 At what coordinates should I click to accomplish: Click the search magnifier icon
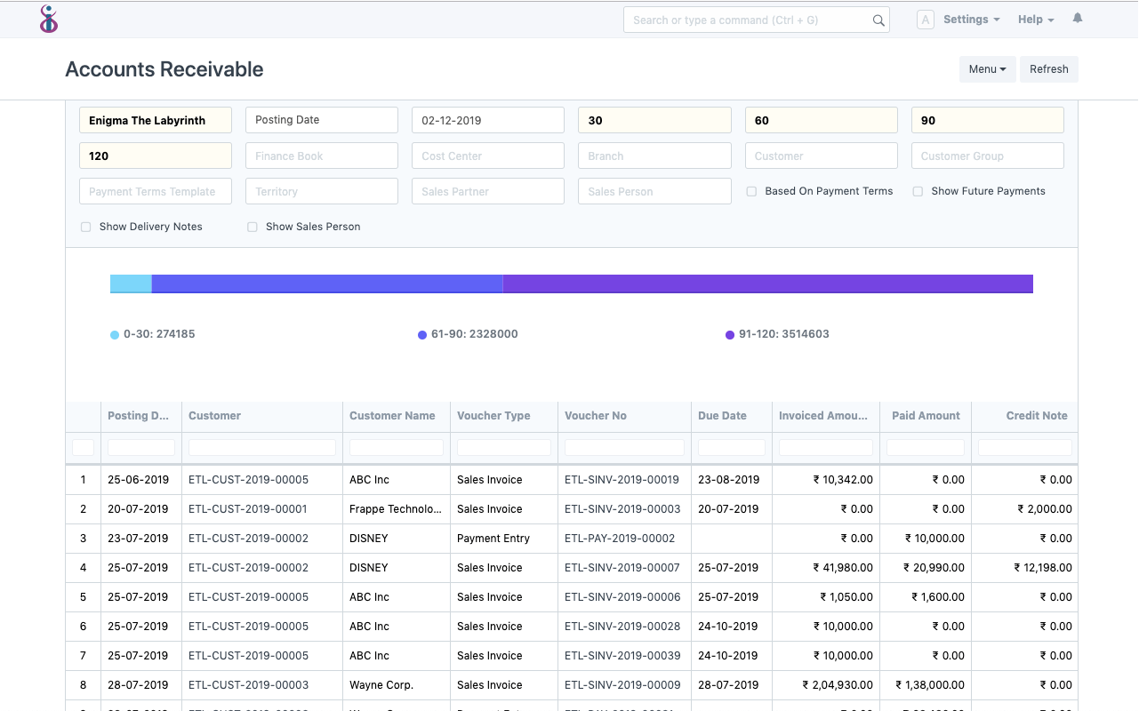coord(877,19)
